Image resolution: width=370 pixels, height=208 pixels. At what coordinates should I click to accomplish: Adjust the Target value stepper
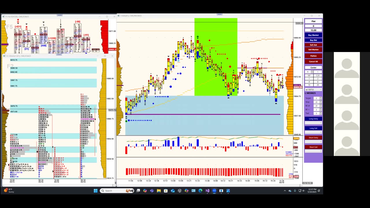tap(321, 98)
